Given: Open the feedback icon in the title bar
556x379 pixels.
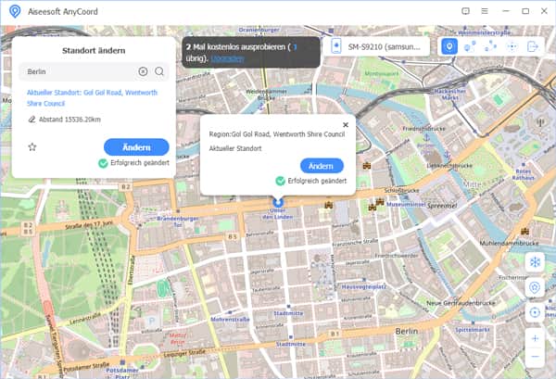Looking at the screenshot, I should click(467, 11).
